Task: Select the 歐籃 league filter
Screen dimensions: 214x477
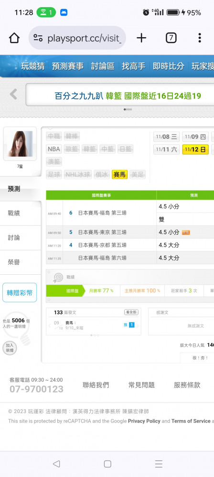Action: click(x=72, y=149)
